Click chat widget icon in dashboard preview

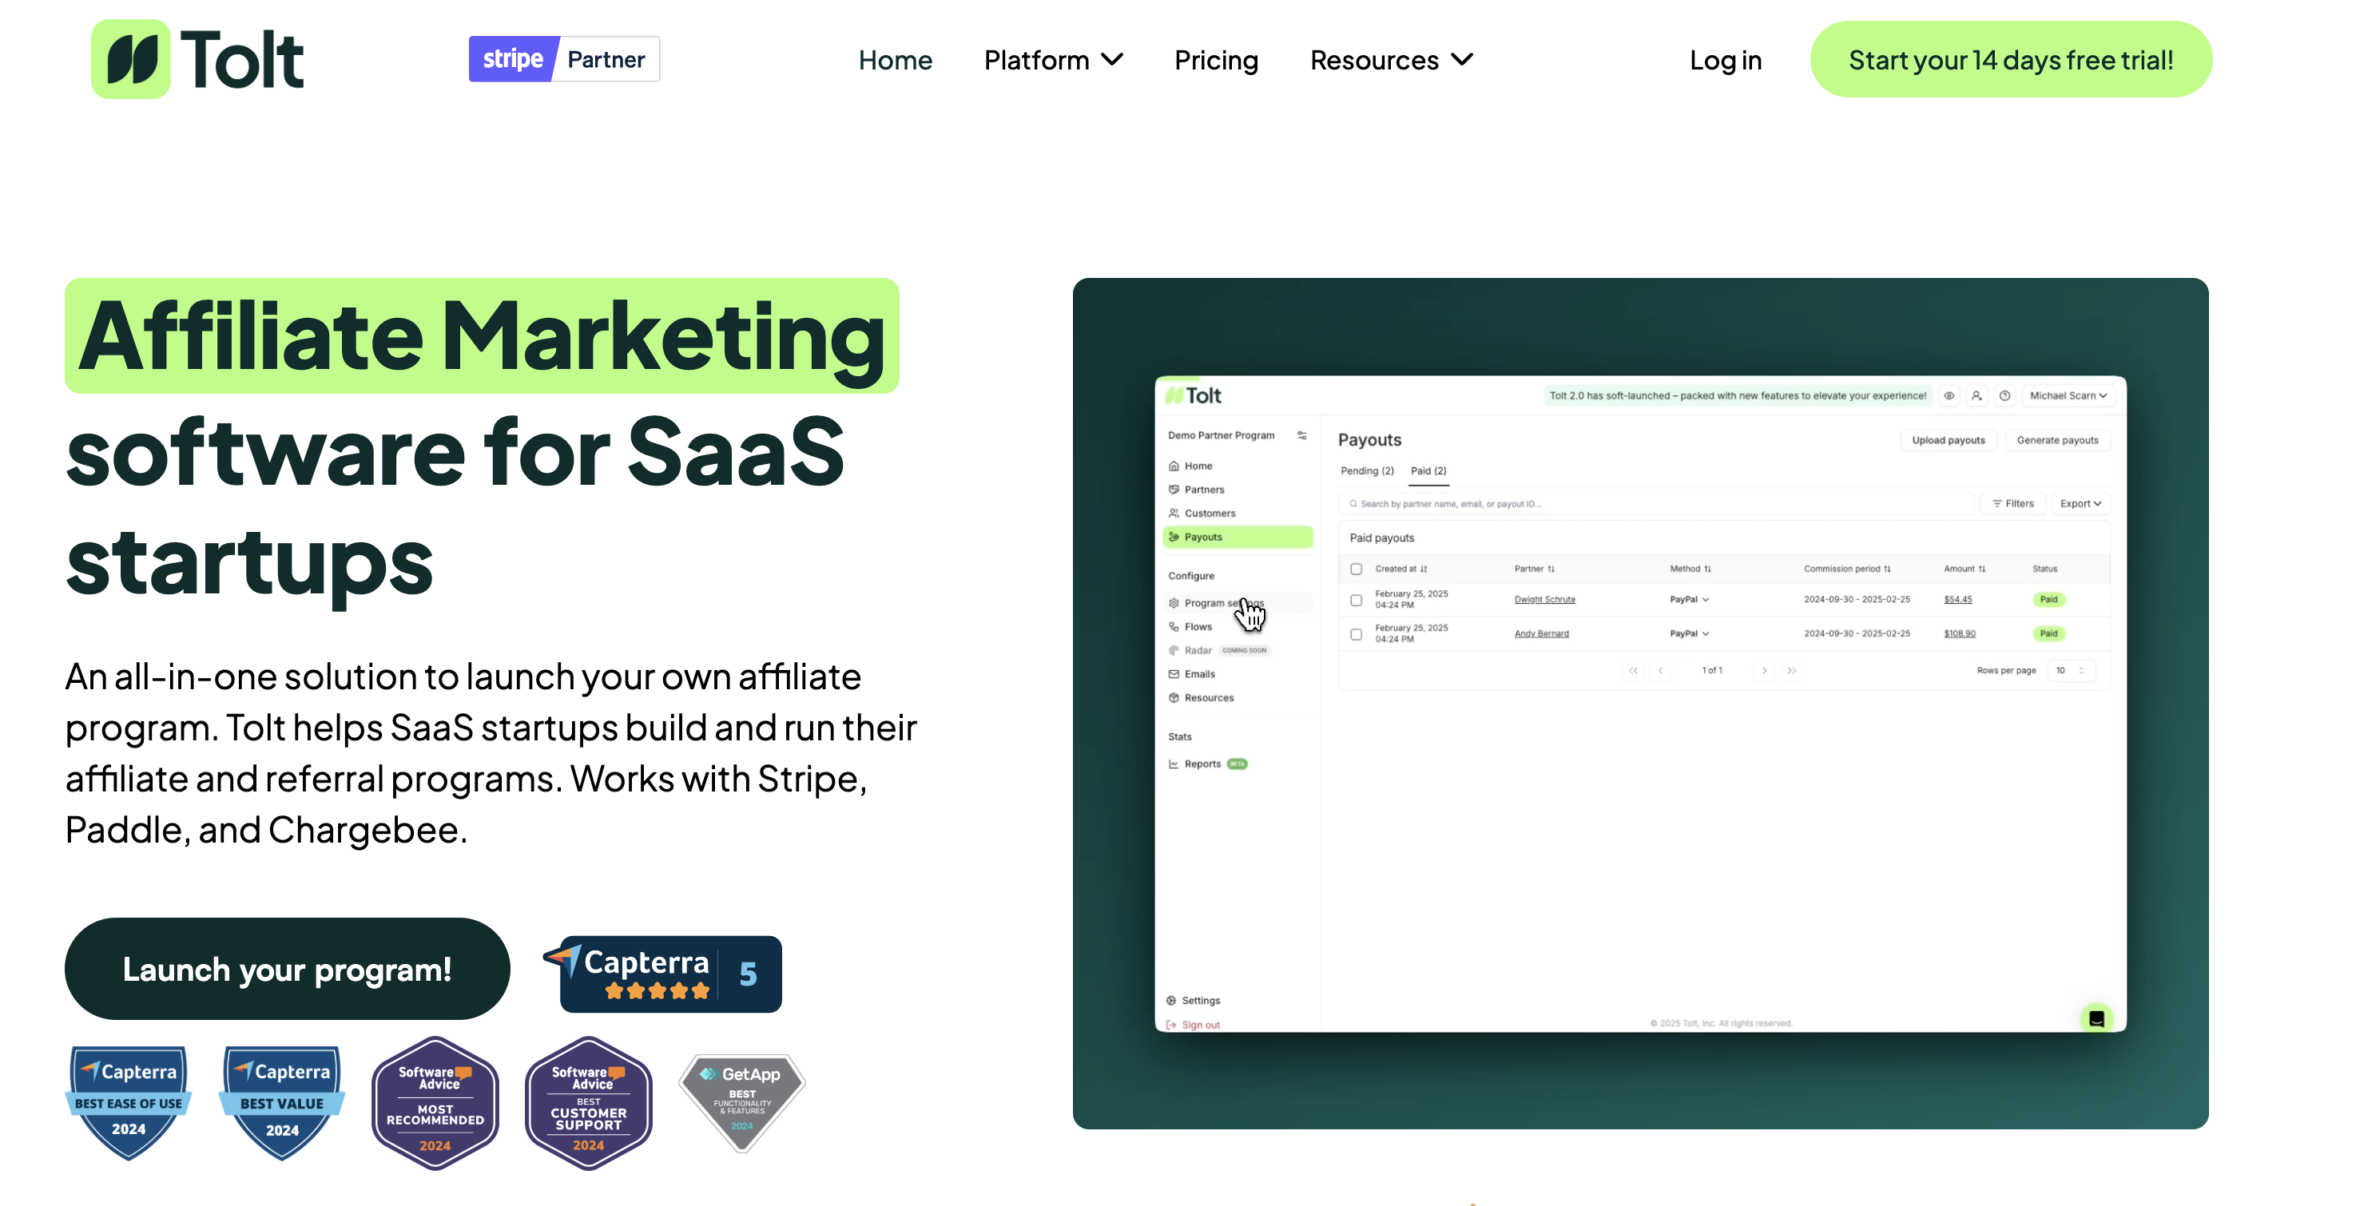[x=2096, y=1018]
